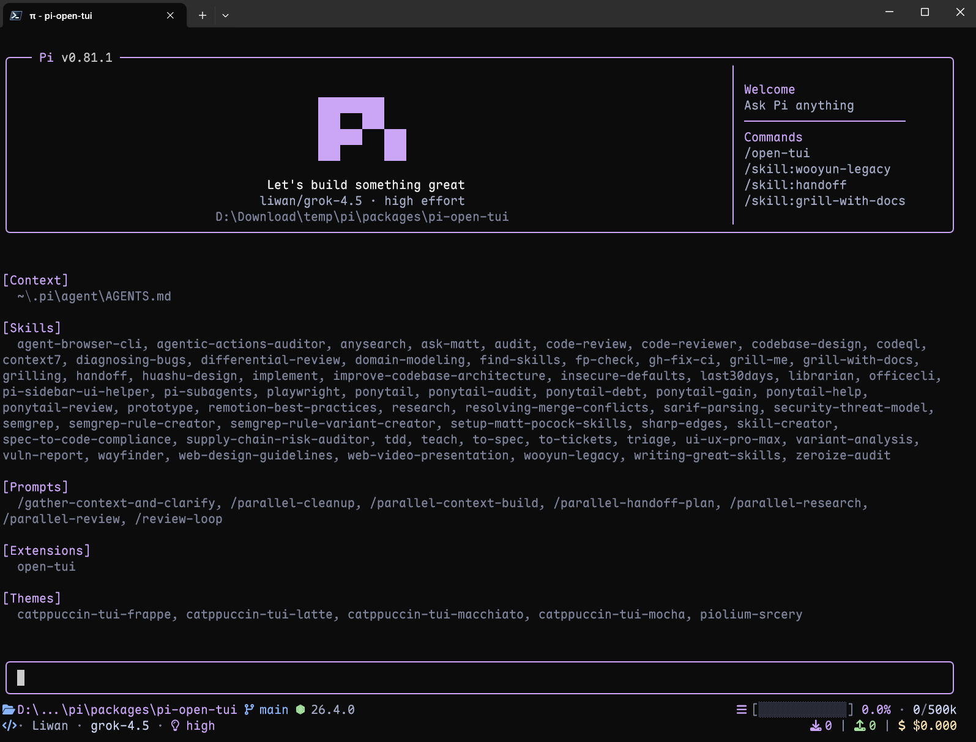Click the supply-chain-risk-auditor skill name
The height and width of the screenshot is (742, 976).
tap(278, 439)
